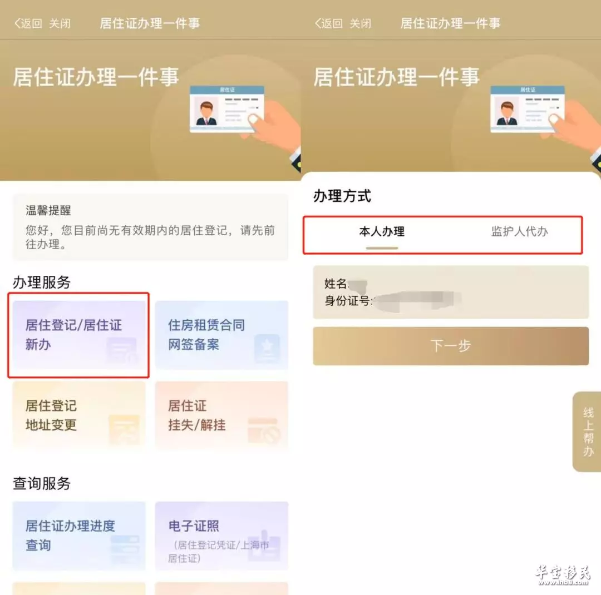Click the left residence permit card illustration
This screenshot has height=595, width=601.
point(227,109)
